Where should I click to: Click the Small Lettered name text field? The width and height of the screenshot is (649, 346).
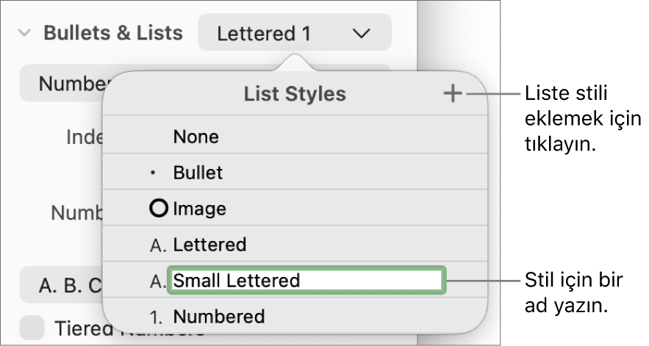(x=306, y=281)
